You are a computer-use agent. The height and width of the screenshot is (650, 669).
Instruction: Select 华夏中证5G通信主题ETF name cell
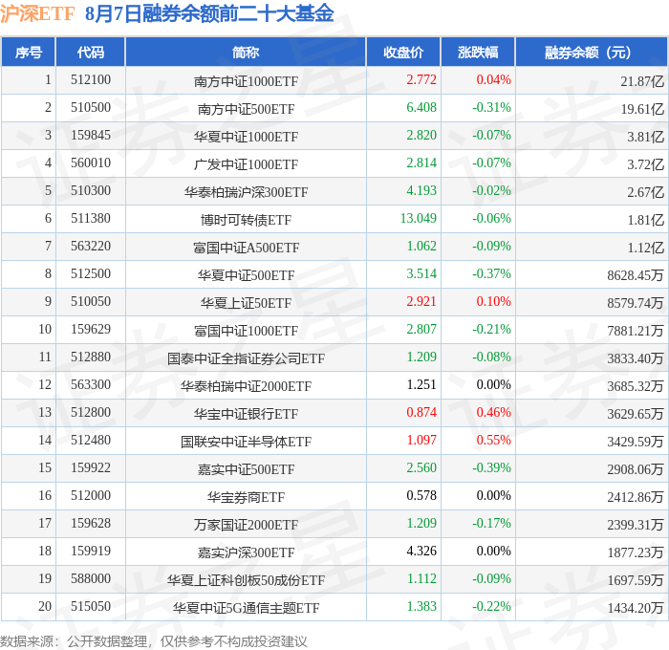(x=246, y=608)
